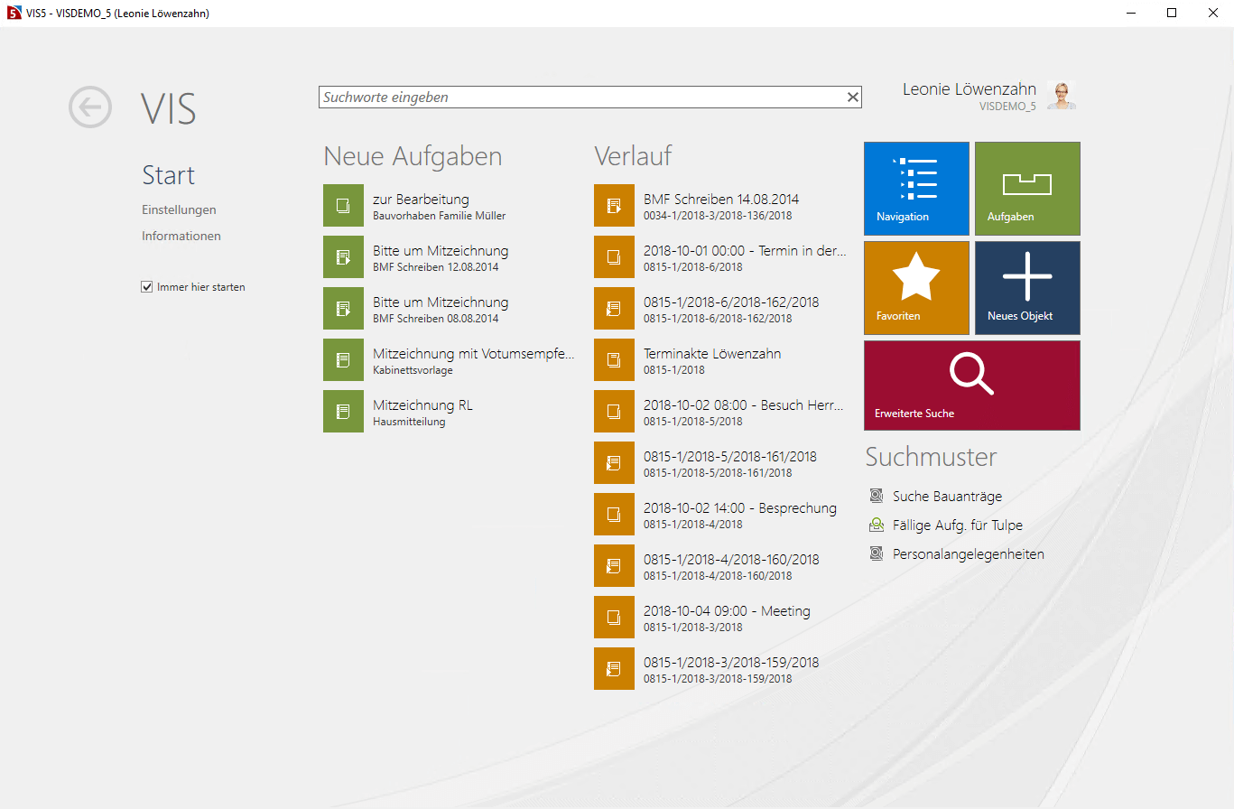Open the blue Navigation tile
Screen dimensions: 1234x809
coord(916,189)
